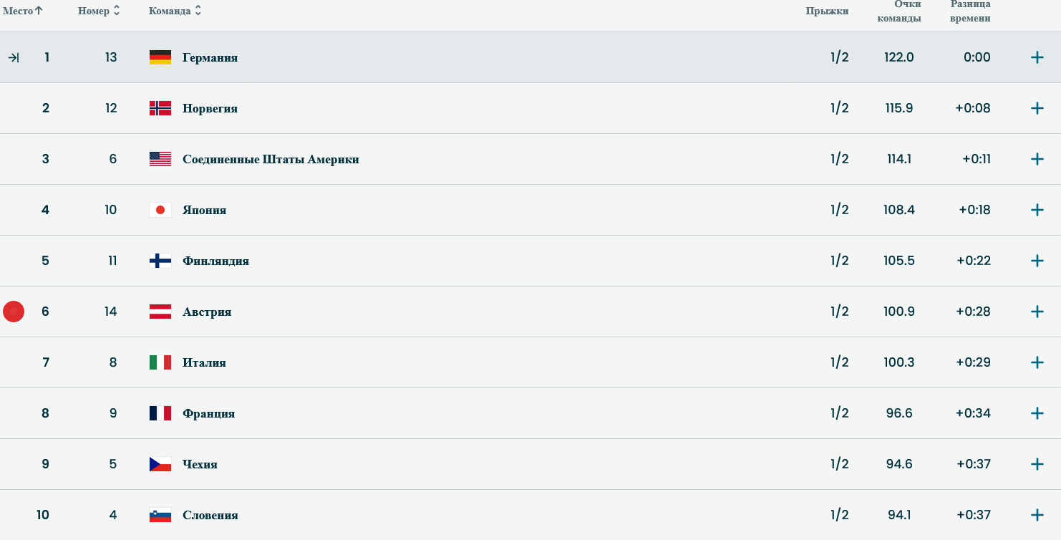This screenshot has width=1061, height=540.
Task: Click the Czechia flag icon
Action: click(x=160, y=464)
